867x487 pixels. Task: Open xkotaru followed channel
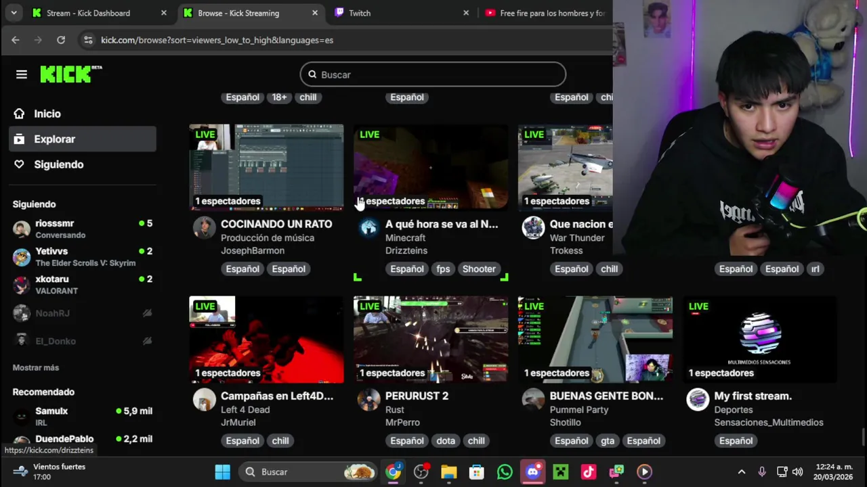tap(83, 284)
